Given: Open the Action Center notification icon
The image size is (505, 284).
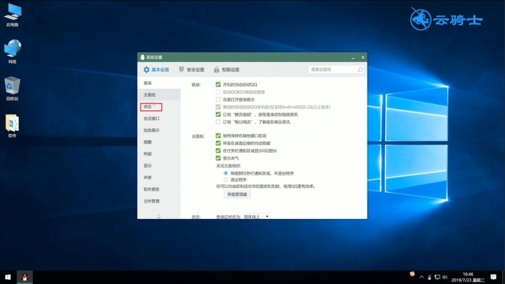Looking at the screenshot, I should coord(494,277).
